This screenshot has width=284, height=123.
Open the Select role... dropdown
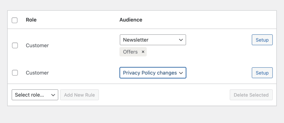[32, 95]
